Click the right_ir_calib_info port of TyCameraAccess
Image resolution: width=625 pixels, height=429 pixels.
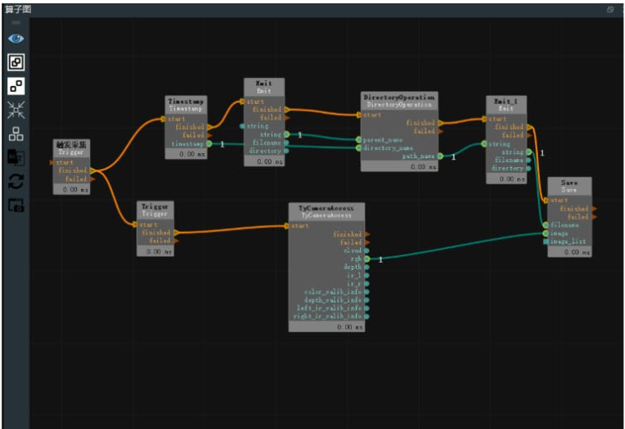click(367, 316)
